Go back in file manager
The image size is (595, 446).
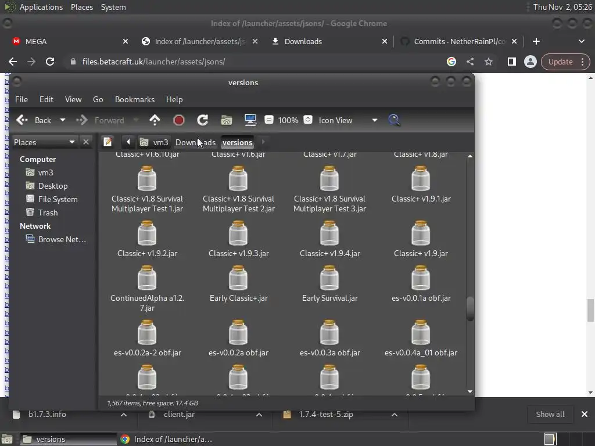(33, 120)
